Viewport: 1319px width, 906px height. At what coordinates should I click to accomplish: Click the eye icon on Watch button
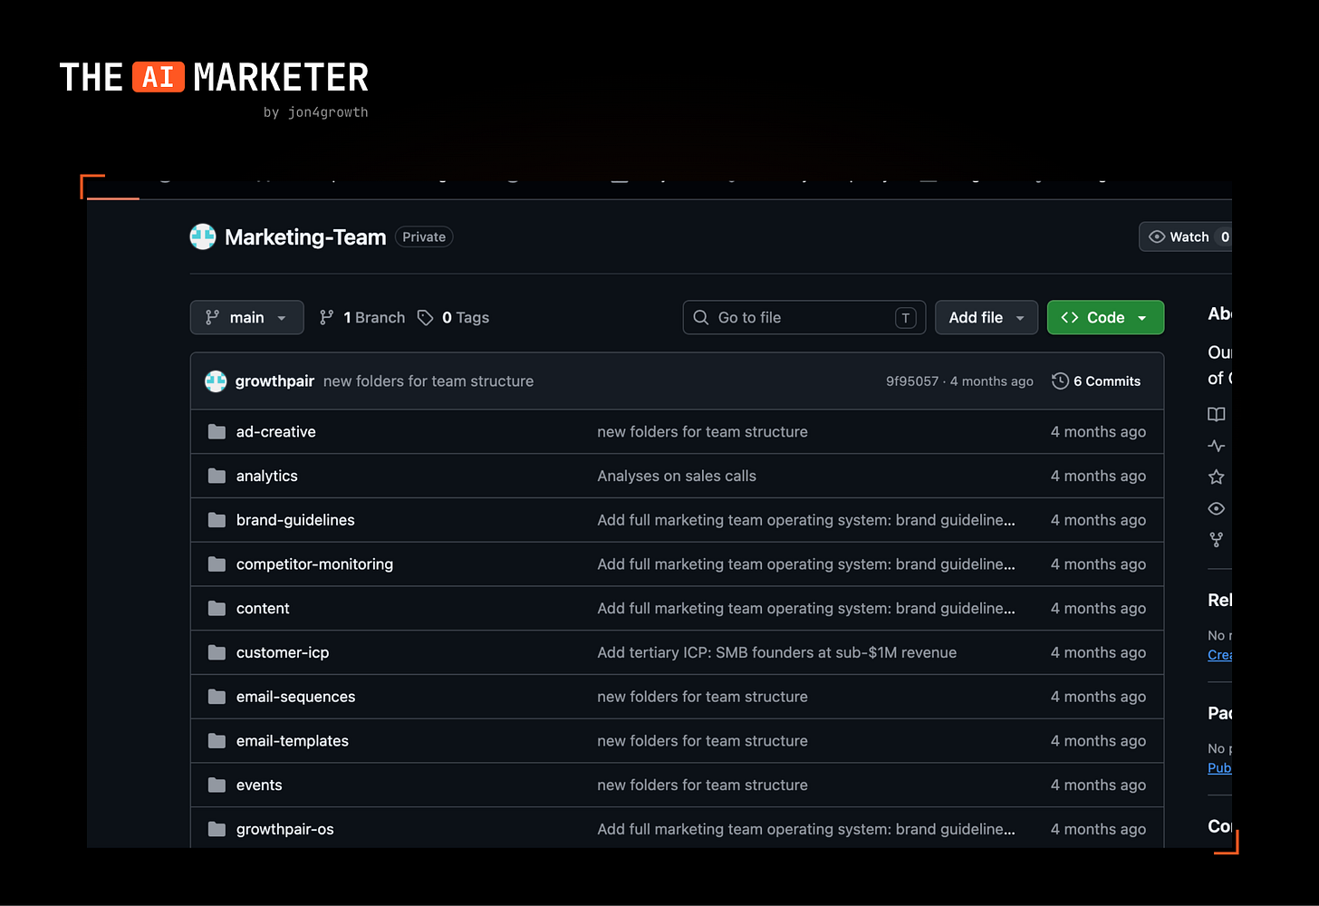point(1157,236)
